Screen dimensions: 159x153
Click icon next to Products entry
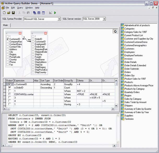click(122, 82)
